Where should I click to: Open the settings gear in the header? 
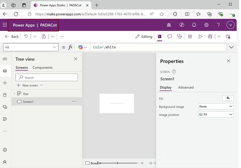[x=206, y=25]
